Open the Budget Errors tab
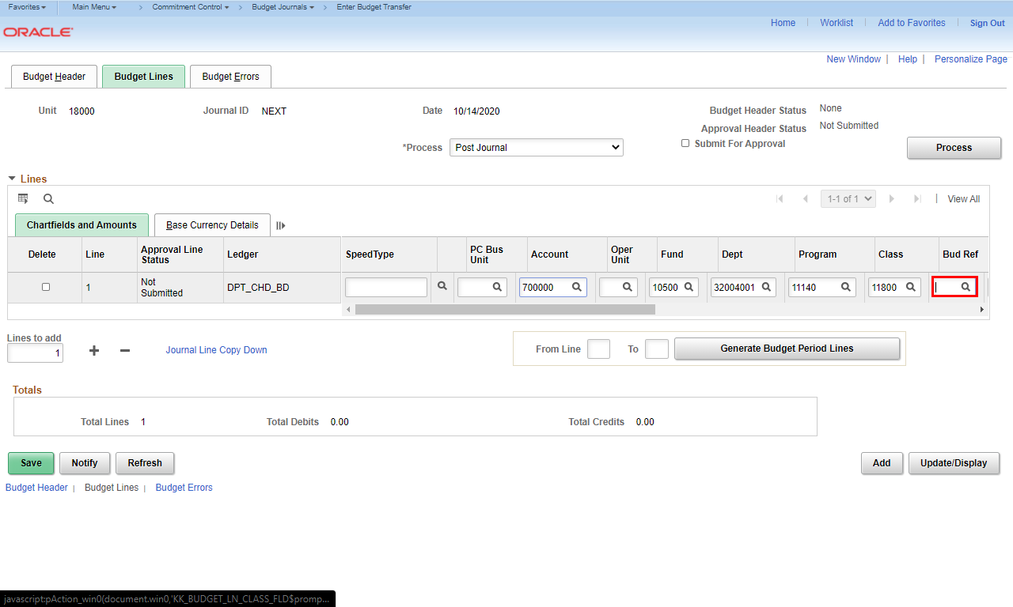Viewport: 1013px width, 607px height. point(230,77)
